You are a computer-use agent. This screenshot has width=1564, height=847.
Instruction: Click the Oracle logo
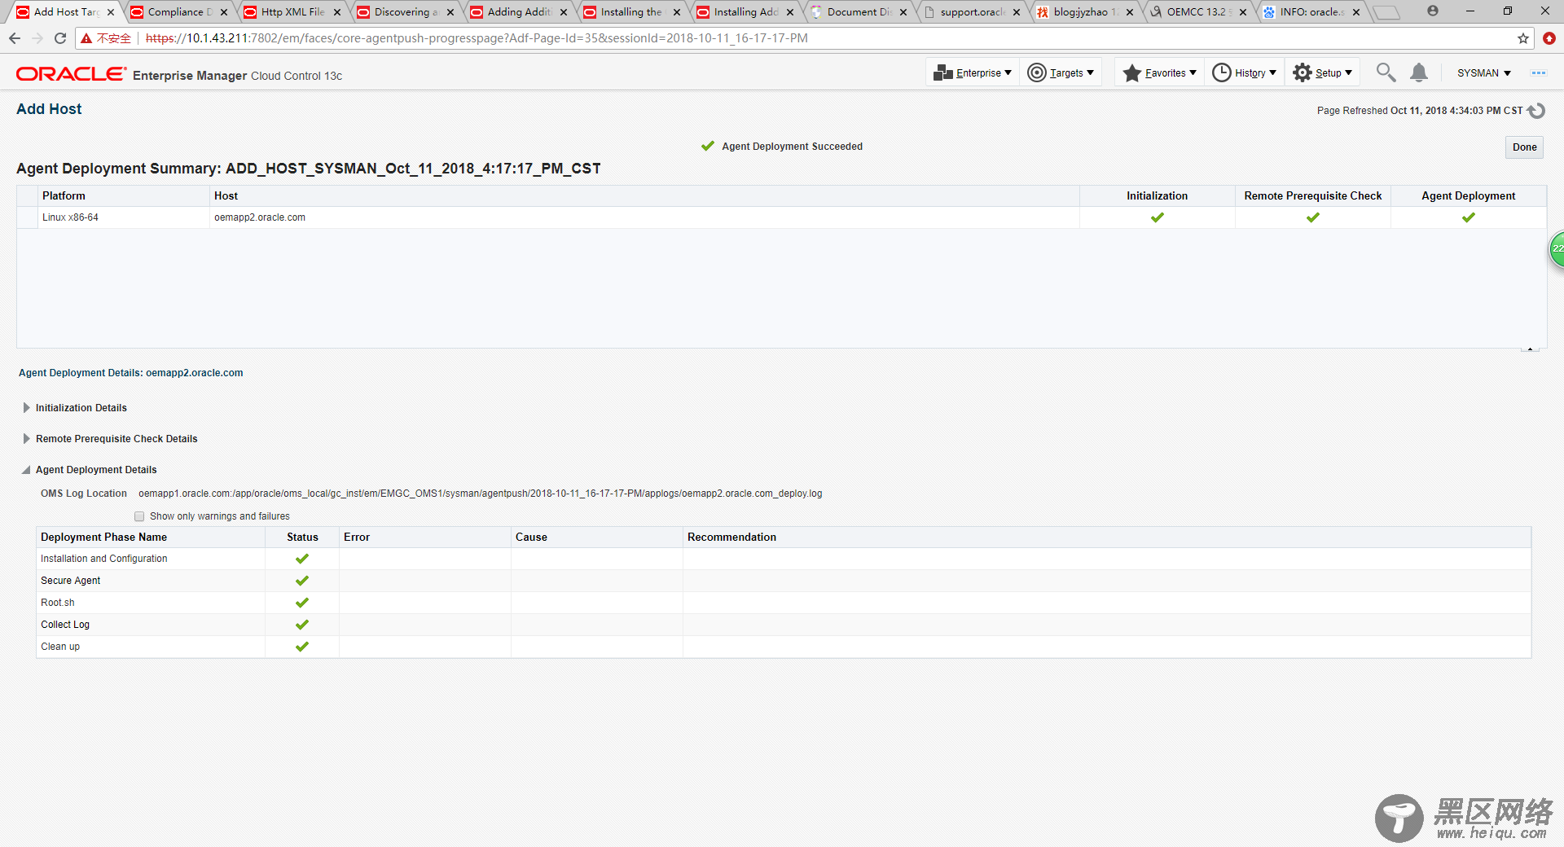(72, 74)
